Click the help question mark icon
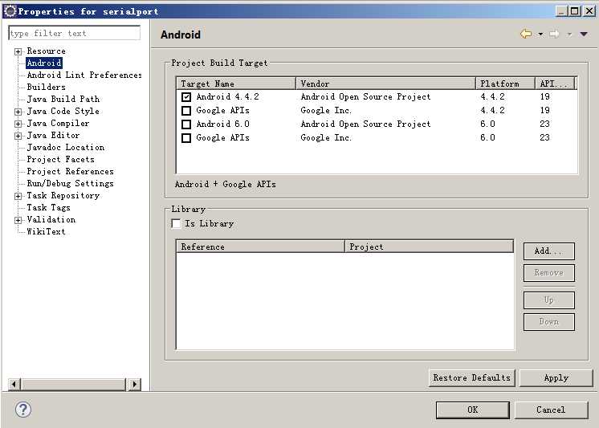This screenshot has height=428, width=599. coord(23,410)
